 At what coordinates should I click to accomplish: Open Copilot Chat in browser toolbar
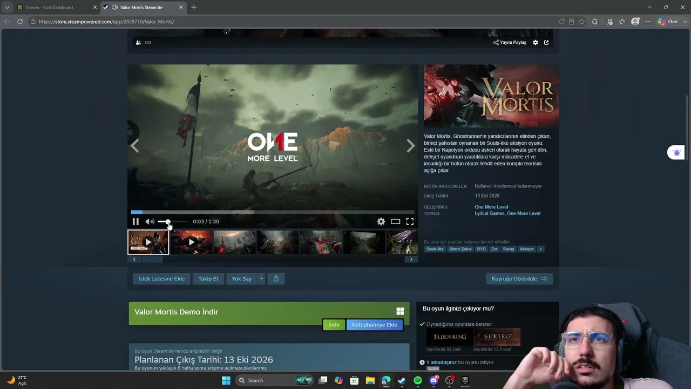point(668,22)
